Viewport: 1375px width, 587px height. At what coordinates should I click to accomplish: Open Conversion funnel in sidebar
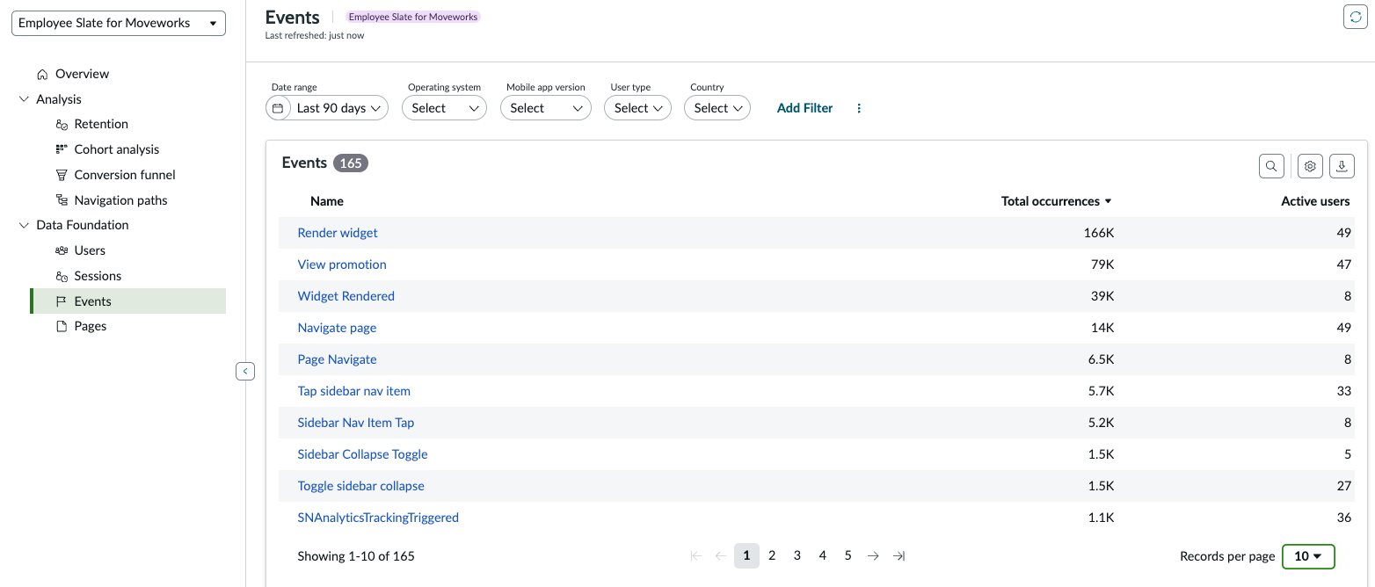(x=125, y=175)
